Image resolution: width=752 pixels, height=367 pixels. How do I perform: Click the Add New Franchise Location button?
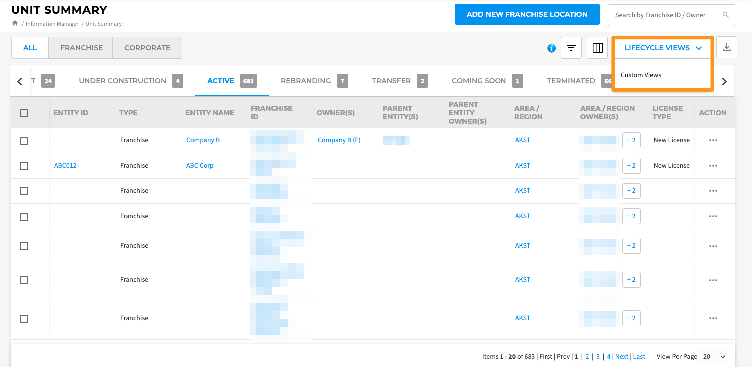[526, 14]
